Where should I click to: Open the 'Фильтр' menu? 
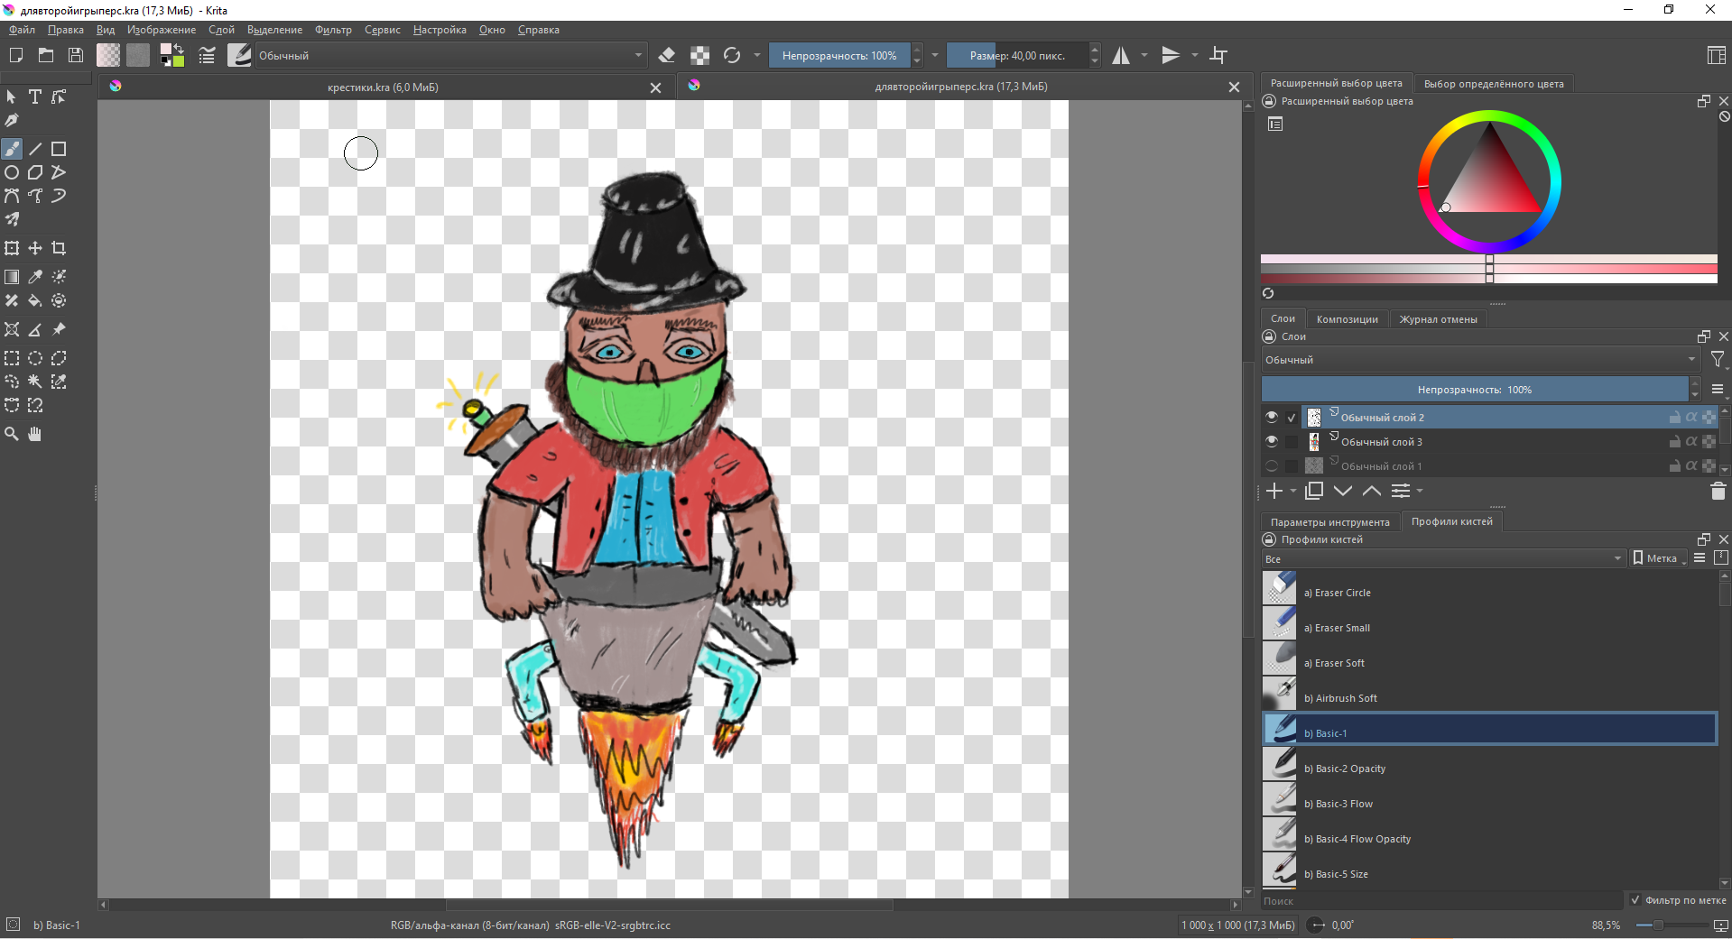pyautogui.click(x=333, y=30)
